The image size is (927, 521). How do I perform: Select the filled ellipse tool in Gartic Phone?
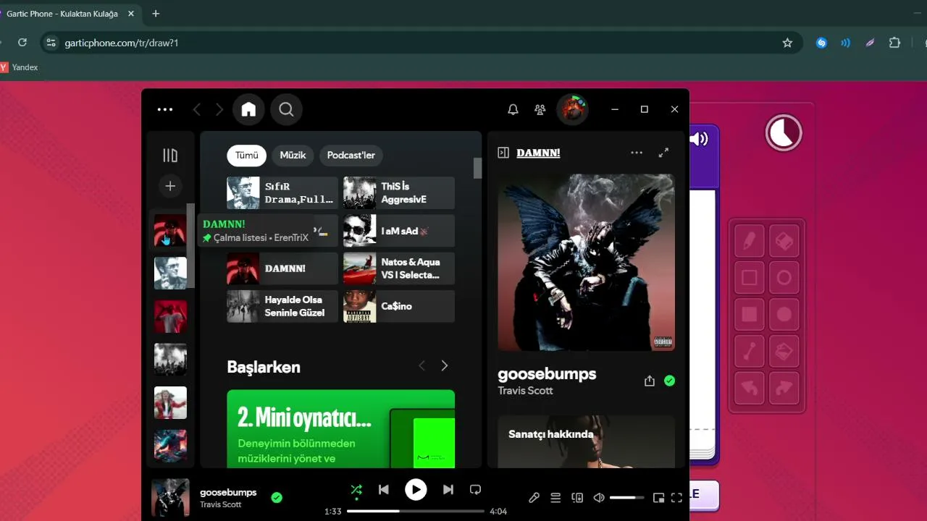(784, 315)
